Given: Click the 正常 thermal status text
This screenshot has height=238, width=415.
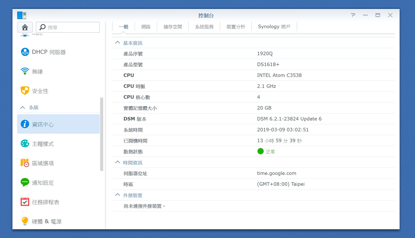Looking at the screenshot, I should pyautogui.click(x=270, y=152).
